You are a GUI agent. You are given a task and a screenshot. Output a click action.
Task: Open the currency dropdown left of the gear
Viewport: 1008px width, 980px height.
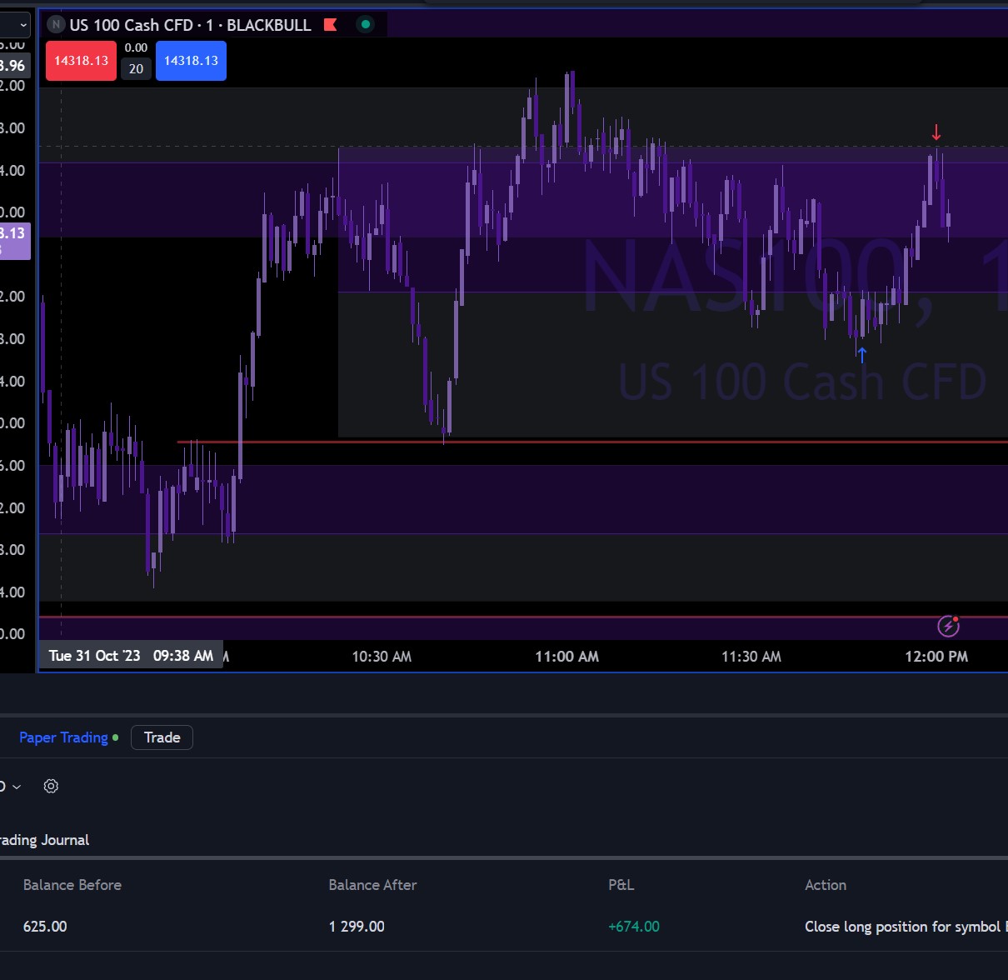[12, 786]
